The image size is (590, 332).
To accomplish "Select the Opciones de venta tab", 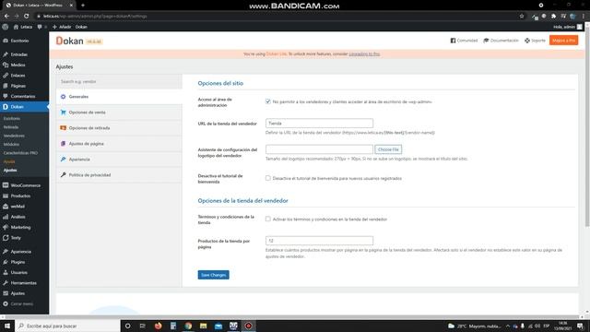I will point(119,113).
